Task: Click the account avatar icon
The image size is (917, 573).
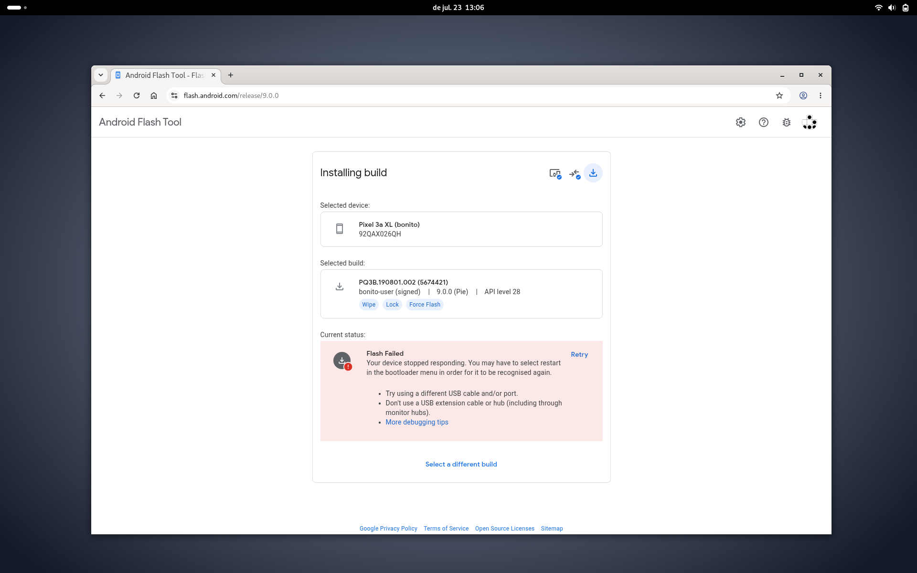Action: [810, 122]
